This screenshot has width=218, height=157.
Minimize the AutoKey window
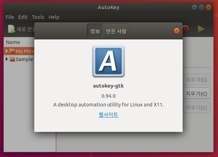[194, 7]
